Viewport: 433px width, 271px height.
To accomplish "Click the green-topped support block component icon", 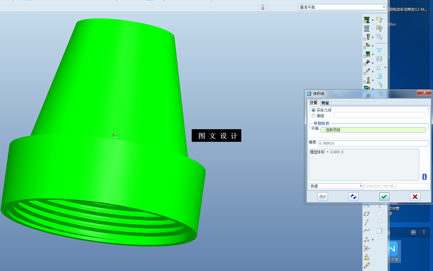I will (367, 54).
